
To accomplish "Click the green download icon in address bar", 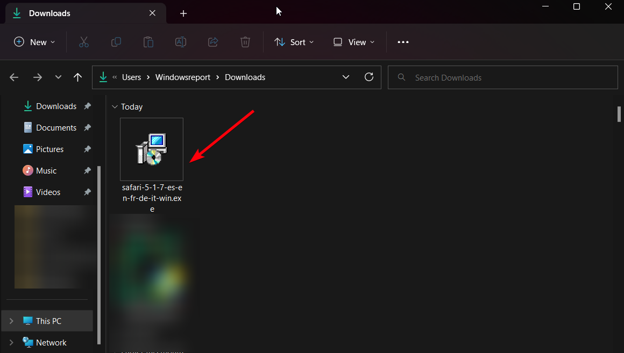I will [103, 77].
